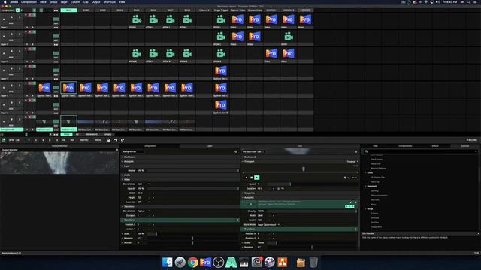
Task: Click the TAP tempo button
Action: tap(72, 140)
